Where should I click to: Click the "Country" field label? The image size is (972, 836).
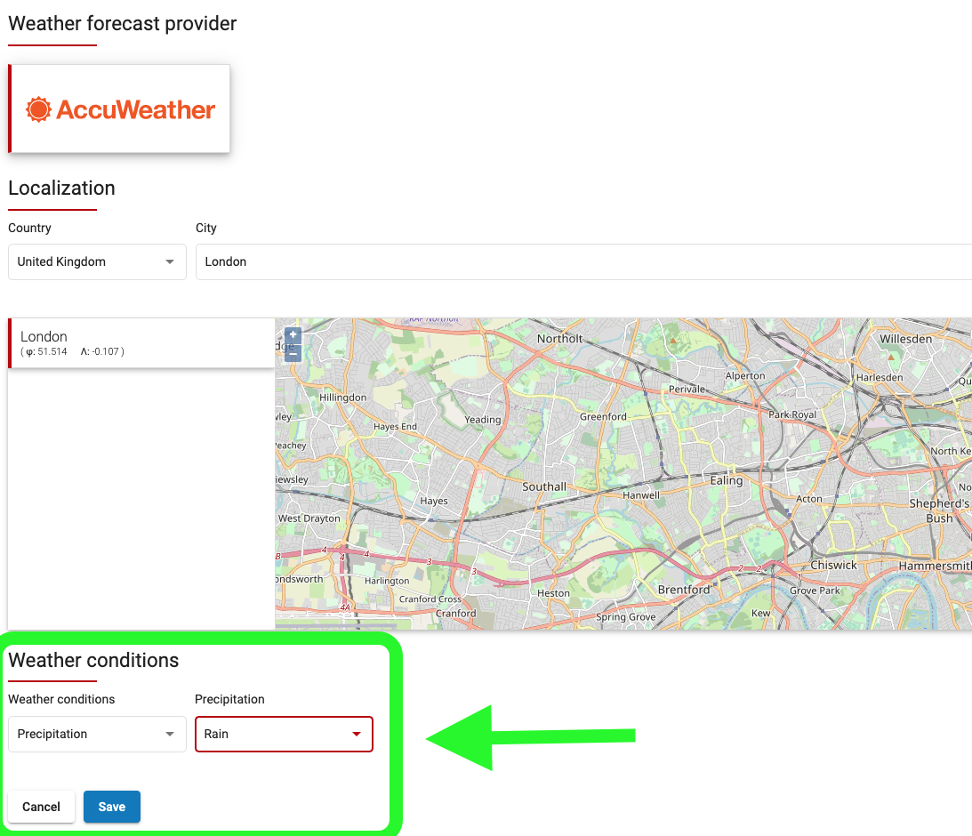(29, 228)
